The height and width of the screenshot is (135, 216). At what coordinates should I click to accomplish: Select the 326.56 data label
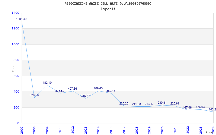pyautogui.click(x=34, y=95)
